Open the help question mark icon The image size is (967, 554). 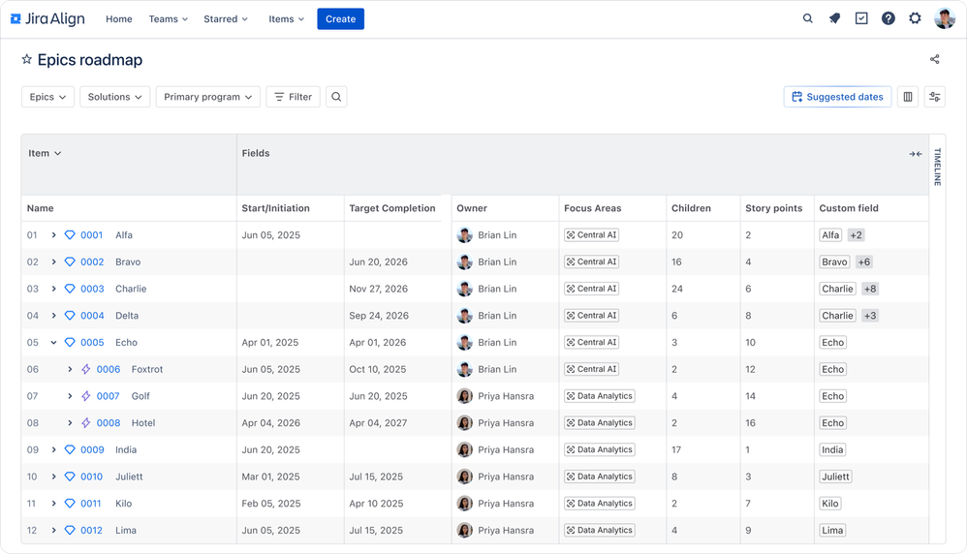(x=889, y=18)
